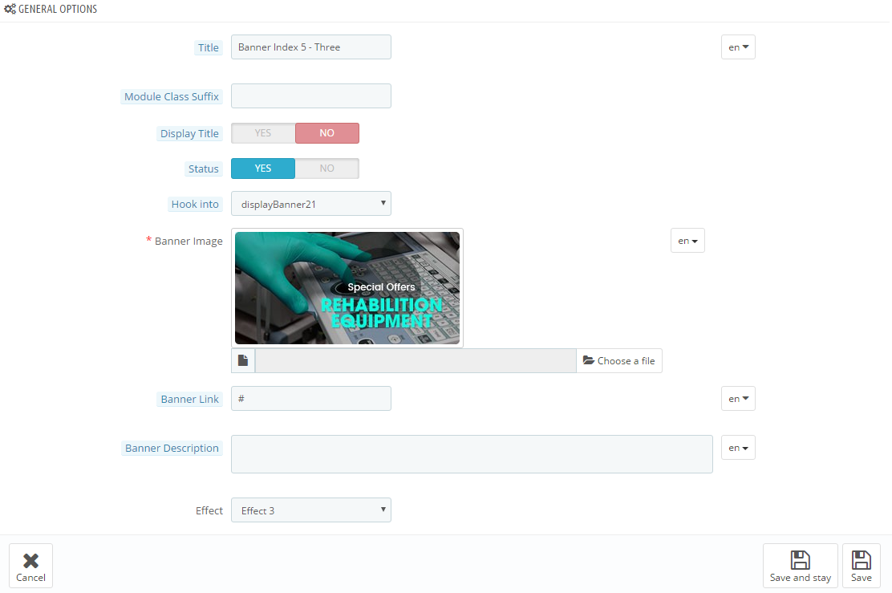The image size is (892, 593).
Task: Click the Title input field
Action: [311, 47]
